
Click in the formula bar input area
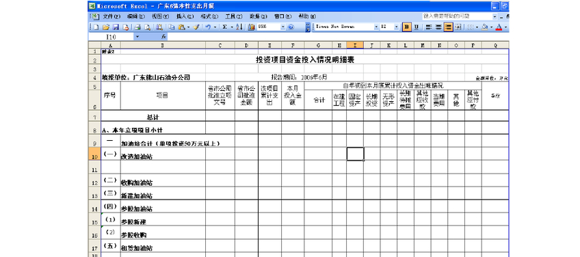tap(338, 37)
